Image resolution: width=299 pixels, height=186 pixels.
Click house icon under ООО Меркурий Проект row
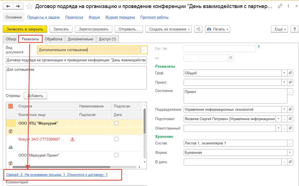[10, 163]
